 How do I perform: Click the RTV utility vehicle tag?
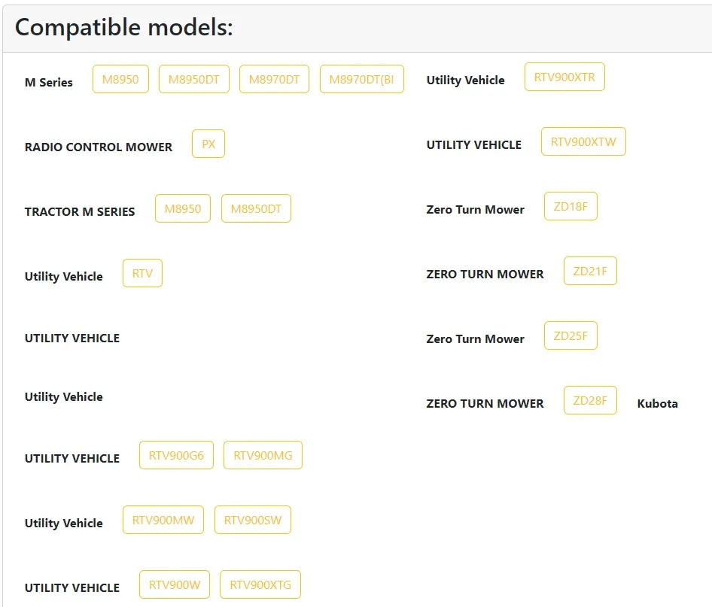pyautogui.click(x=142, y=273)
